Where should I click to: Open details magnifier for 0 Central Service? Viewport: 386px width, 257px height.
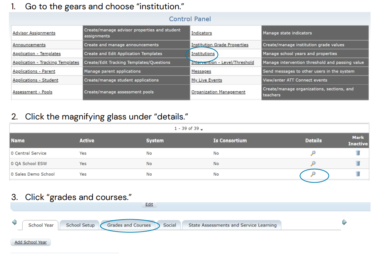(x=313, y=153)
